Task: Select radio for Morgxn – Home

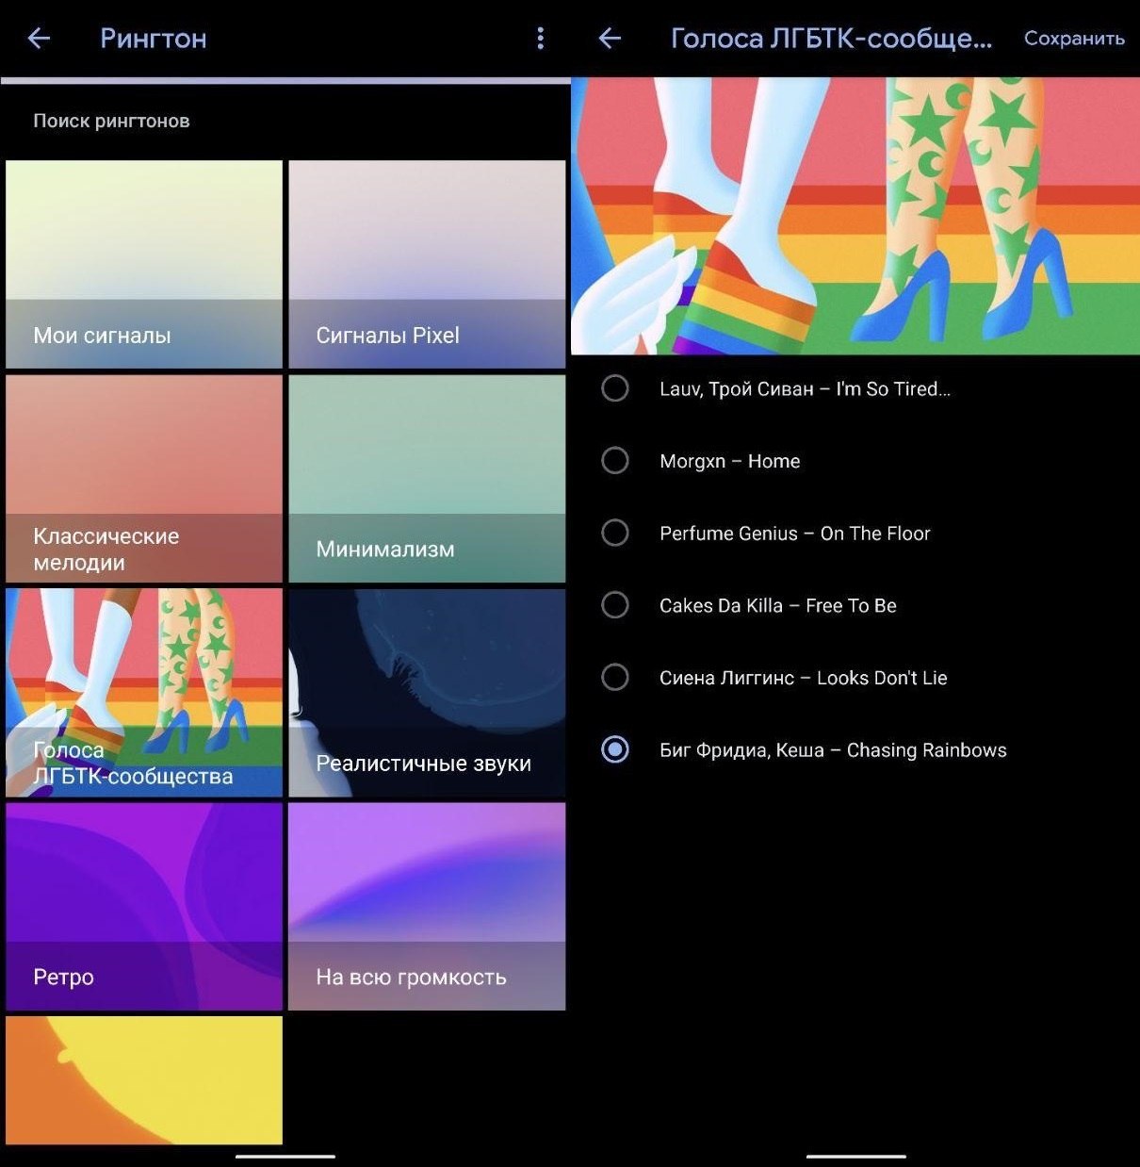Action: pos(615,461)
